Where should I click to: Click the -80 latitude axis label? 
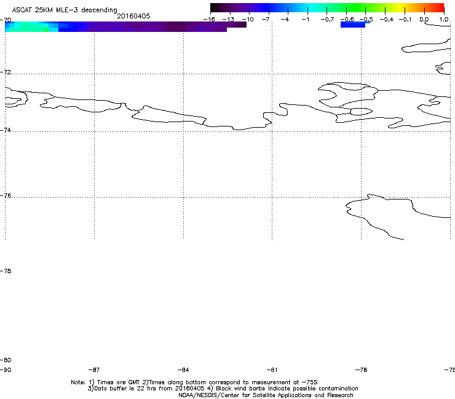(x=6, y=360)
